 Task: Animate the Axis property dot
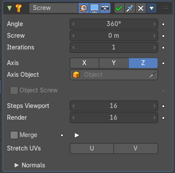click(163, 63)
